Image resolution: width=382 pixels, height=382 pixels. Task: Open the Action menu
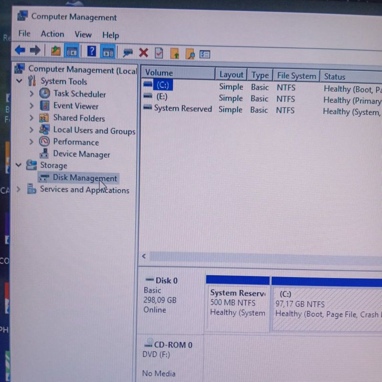coord(52,34)
